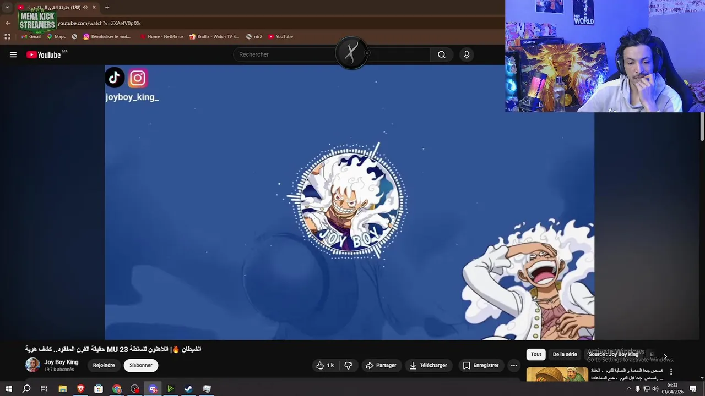The image size is (705, 396).
Task: Open more actions under the video
Action: point(514,365)
